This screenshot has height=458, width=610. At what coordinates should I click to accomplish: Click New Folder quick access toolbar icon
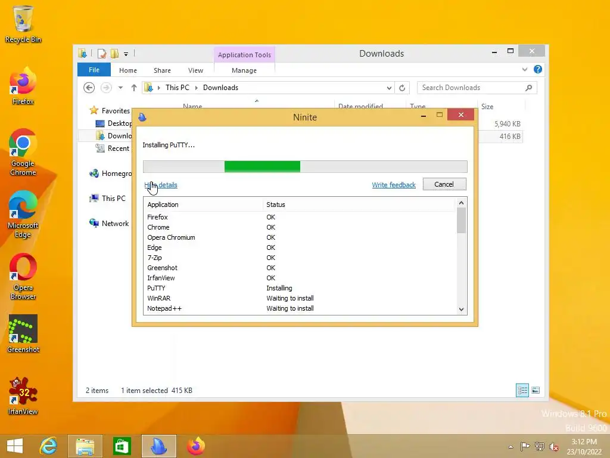click(115, 53)
